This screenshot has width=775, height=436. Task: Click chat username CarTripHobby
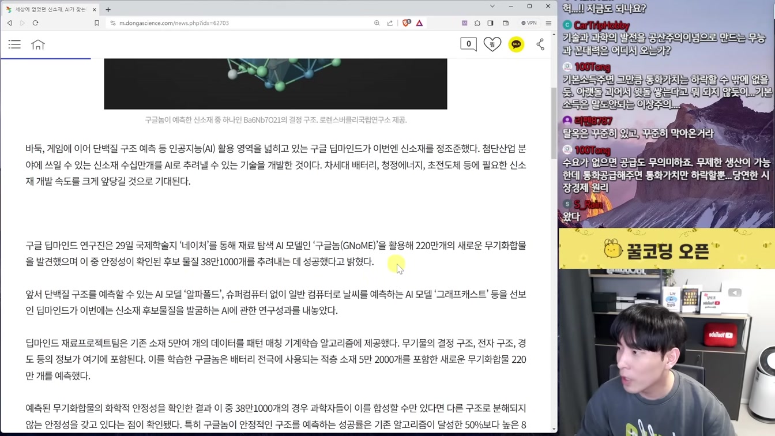coord(601,25)
